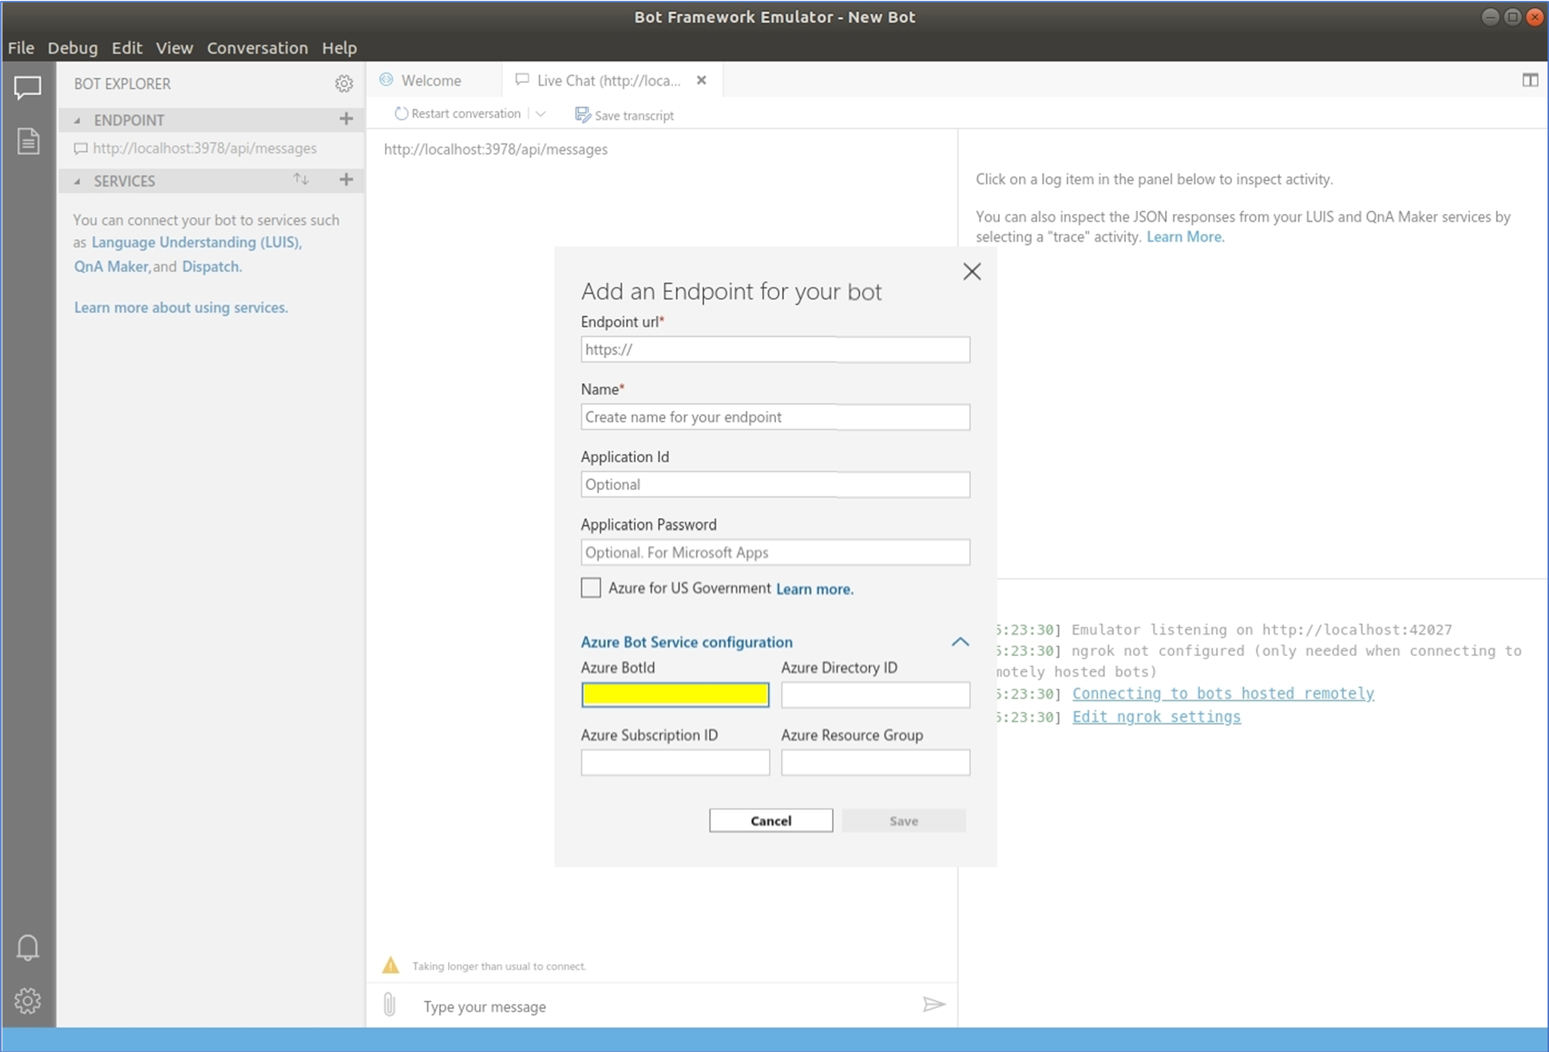The height and width of the screenshot is (1052, 1549).
Task: Open Restart conversation dropdown arrow
Action: click(x=541, y=114)
